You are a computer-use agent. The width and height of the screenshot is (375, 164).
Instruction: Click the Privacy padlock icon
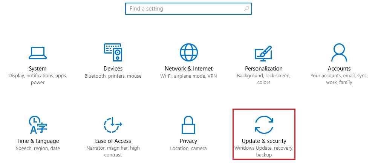point(188,125)
